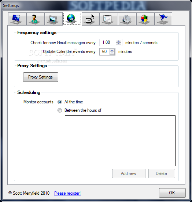Select the globe network tab
The height and width of the screenshot is (202, 192).
[x=72, y=19]
